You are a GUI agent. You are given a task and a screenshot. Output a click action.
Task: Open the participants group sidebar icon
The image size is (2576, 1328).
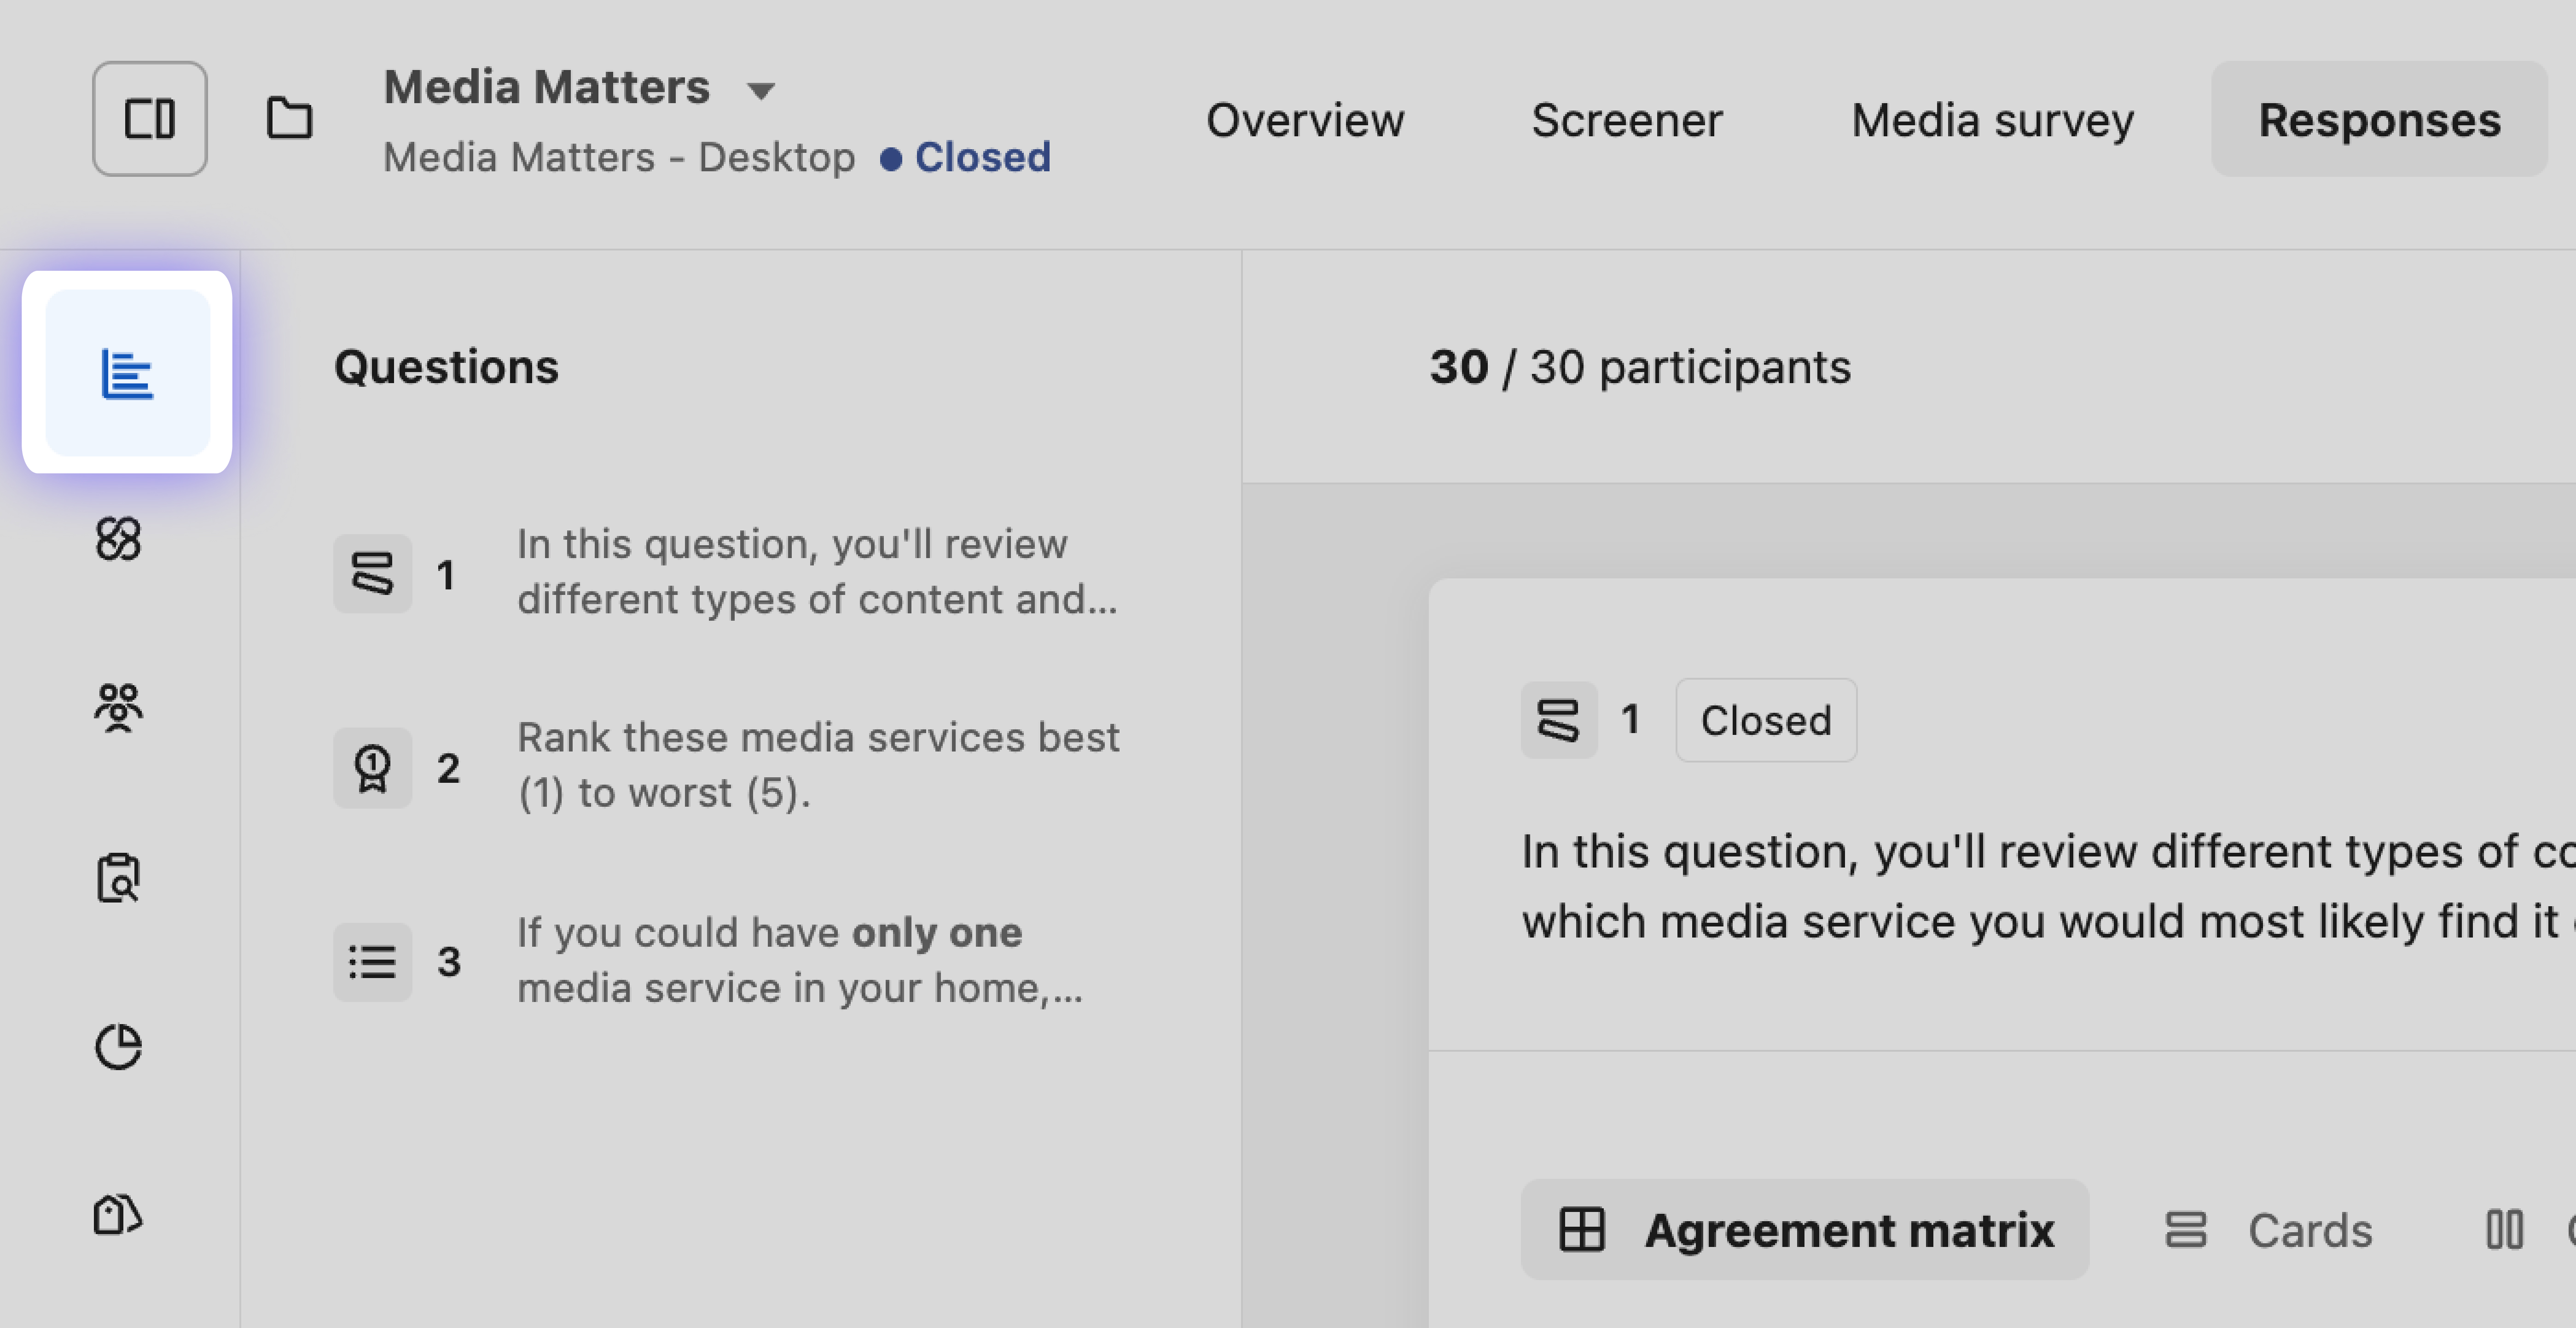(x=118, y=708)
